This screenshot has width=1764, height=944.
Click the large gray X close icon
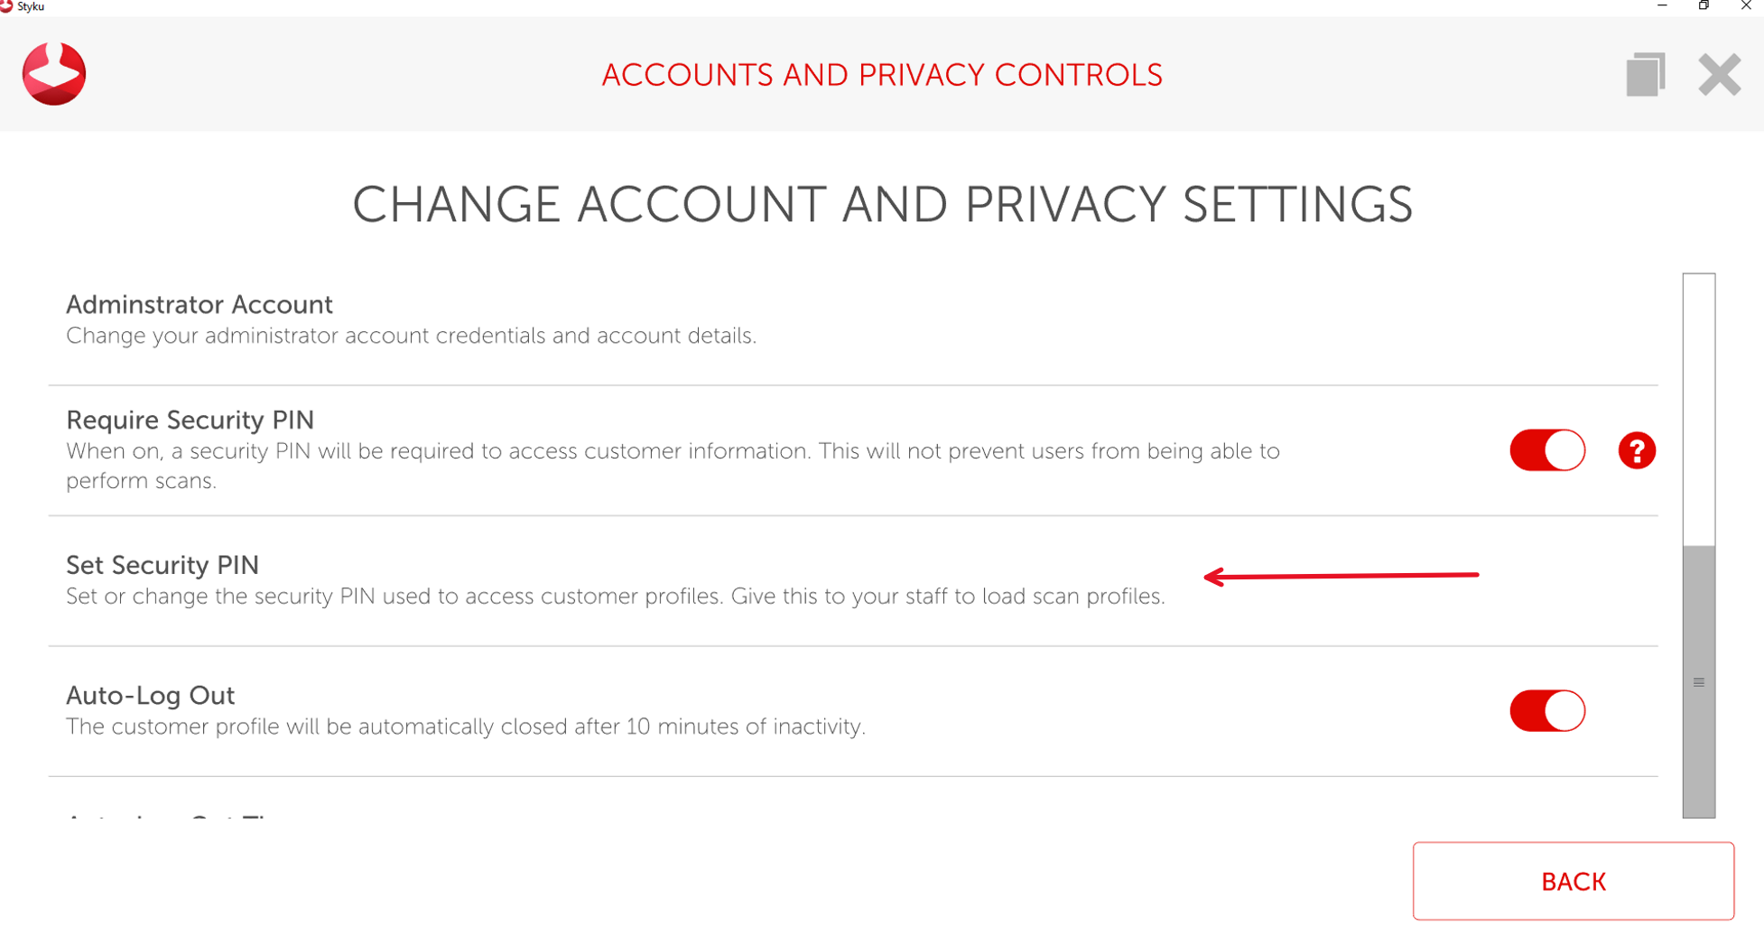click(1719, 74)
